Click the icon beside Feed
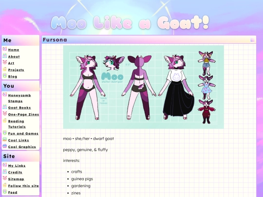Image resolution: width=263 pixels, height=197 pixels. 5,192
